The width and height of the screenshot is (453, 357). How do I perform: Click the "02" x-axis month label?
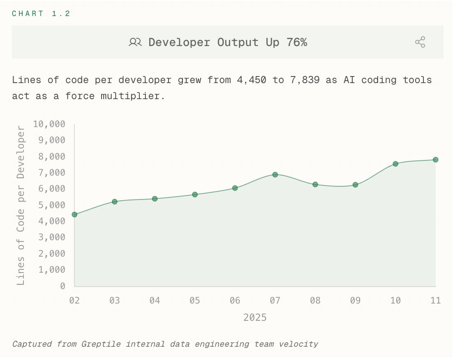(74, 301)
